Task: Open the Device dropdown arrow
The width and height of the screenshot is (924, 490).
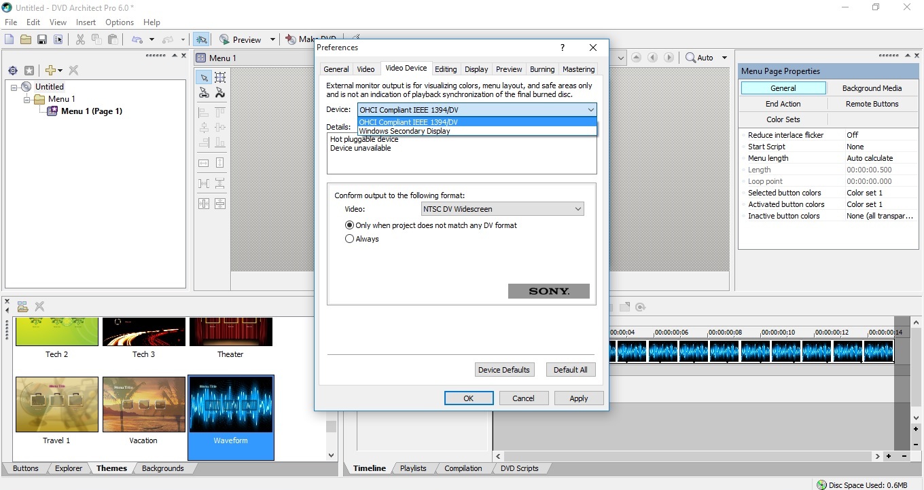Action: [x=591, y=109]
